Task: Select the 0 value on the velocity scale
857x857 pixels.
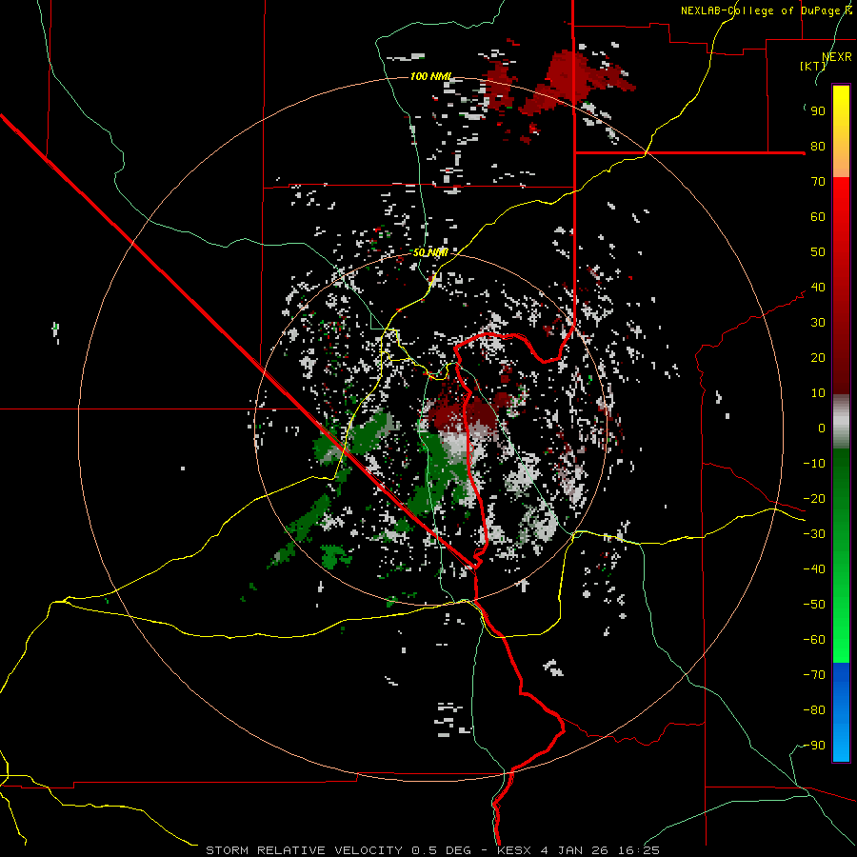Action: [822, 428]
